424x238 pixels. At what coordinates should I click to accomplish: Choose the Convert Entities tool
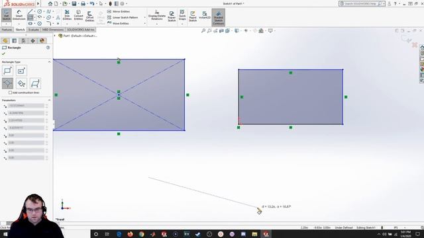78,15
